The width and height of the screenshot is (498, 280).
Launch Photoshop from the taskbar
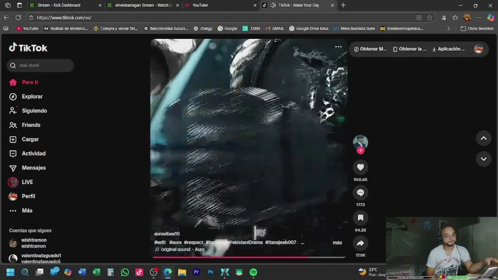point(210,272)
